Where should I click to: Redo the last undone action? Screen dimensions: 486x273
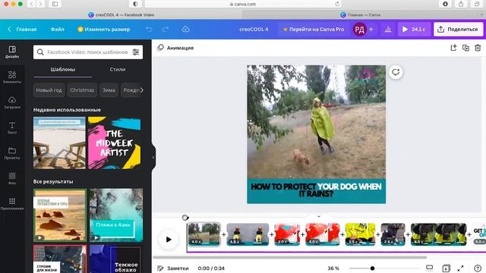pos(166,29)
